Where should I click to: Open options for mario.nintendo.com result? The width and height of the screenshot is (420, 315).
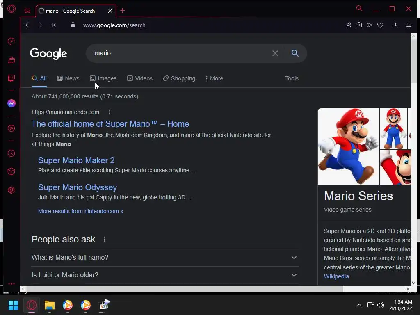[109, 112]
